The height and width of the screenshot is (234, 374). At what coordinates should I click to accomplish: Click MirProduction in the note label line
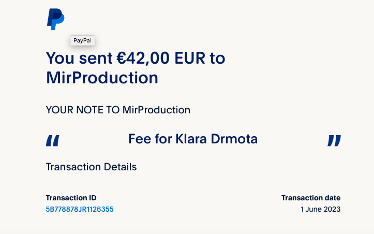(x=156, y=110)
